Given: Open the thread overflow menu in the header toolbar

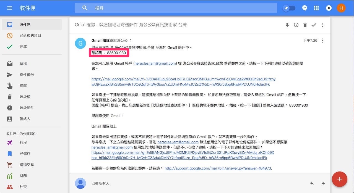Looking at the screenshot, I should coord(322,25).
